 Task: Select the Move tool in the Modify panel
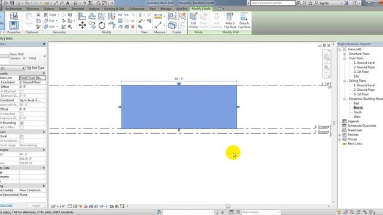[83, 25]
